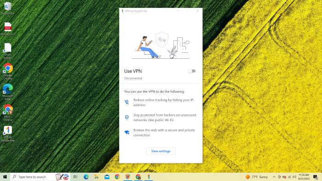Click the Google One VPN taskbar icon
Image resolution: width=322 pixels, height=181 pixels.
pos(149,177)
